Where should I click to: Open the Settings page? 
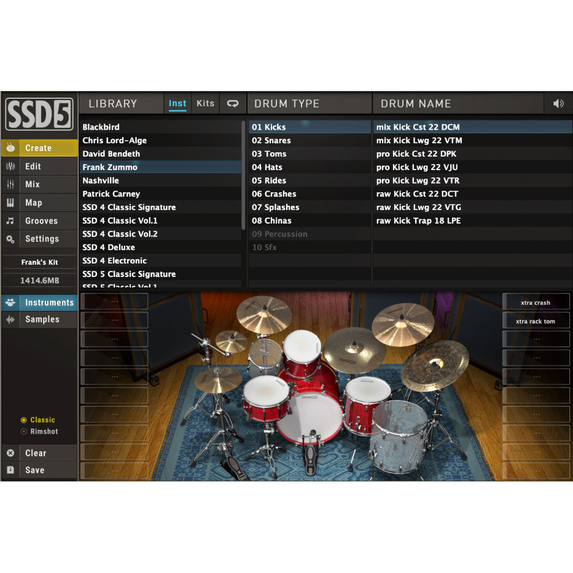point(39,239)
